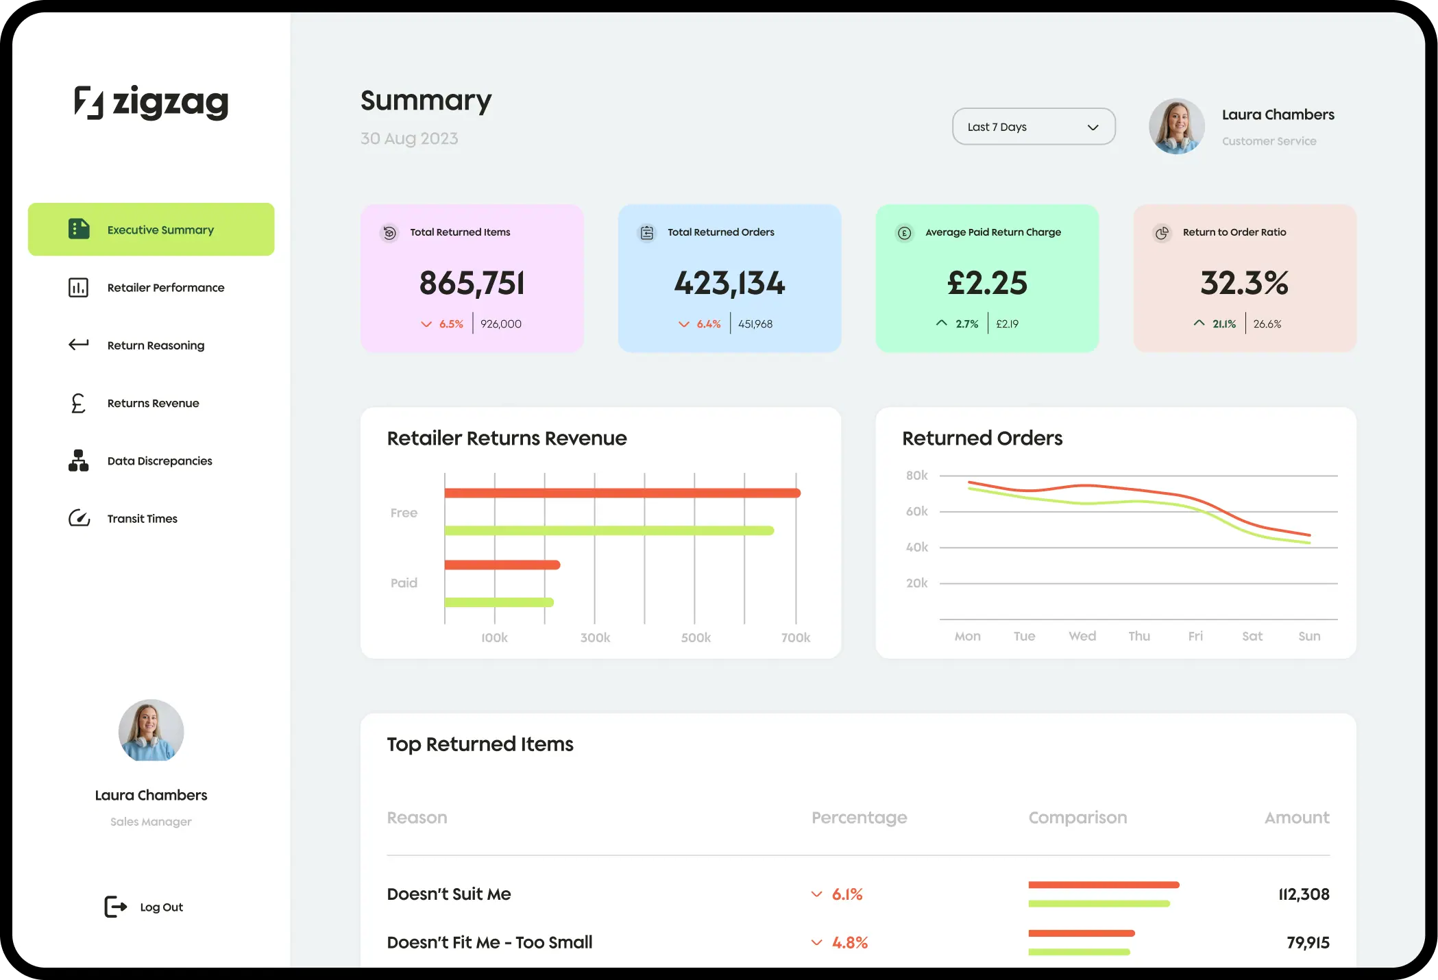Image resolution: width=1438 pixels, height=980 pixels.
Task: Click the 6.1% decrease indicator
Action: click(x=838, y=894)
